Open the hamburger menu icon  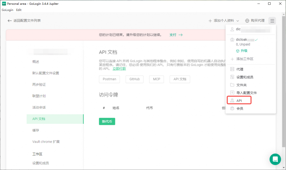coord(272,21)
